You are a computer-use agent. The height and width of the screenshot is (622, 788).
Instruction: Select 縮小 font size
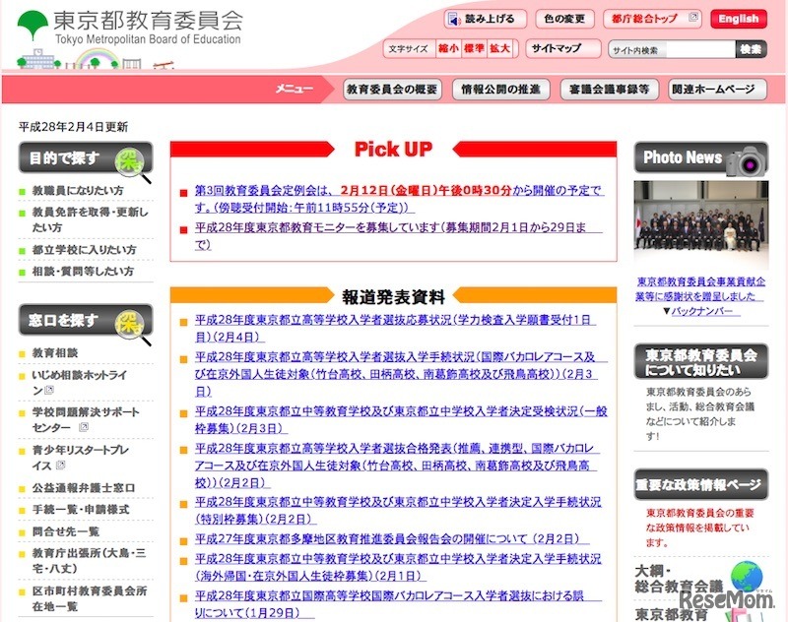coord(448,48)
